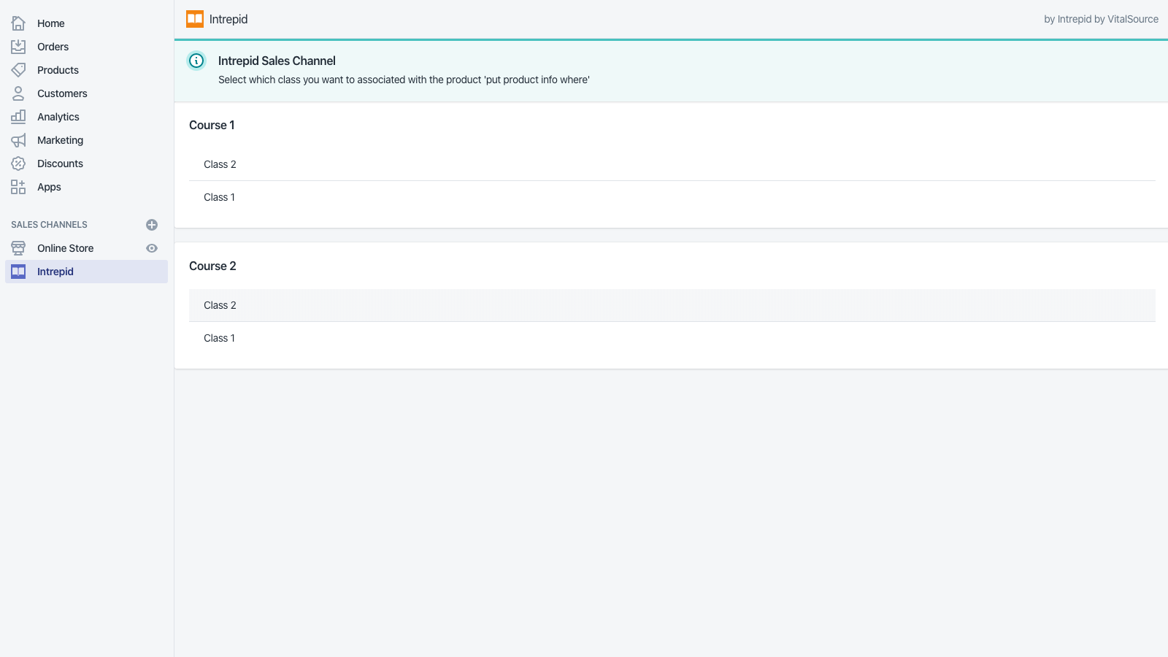Click the SALES CHANNELS section label
1168x657 pixels.
point(49,225)
